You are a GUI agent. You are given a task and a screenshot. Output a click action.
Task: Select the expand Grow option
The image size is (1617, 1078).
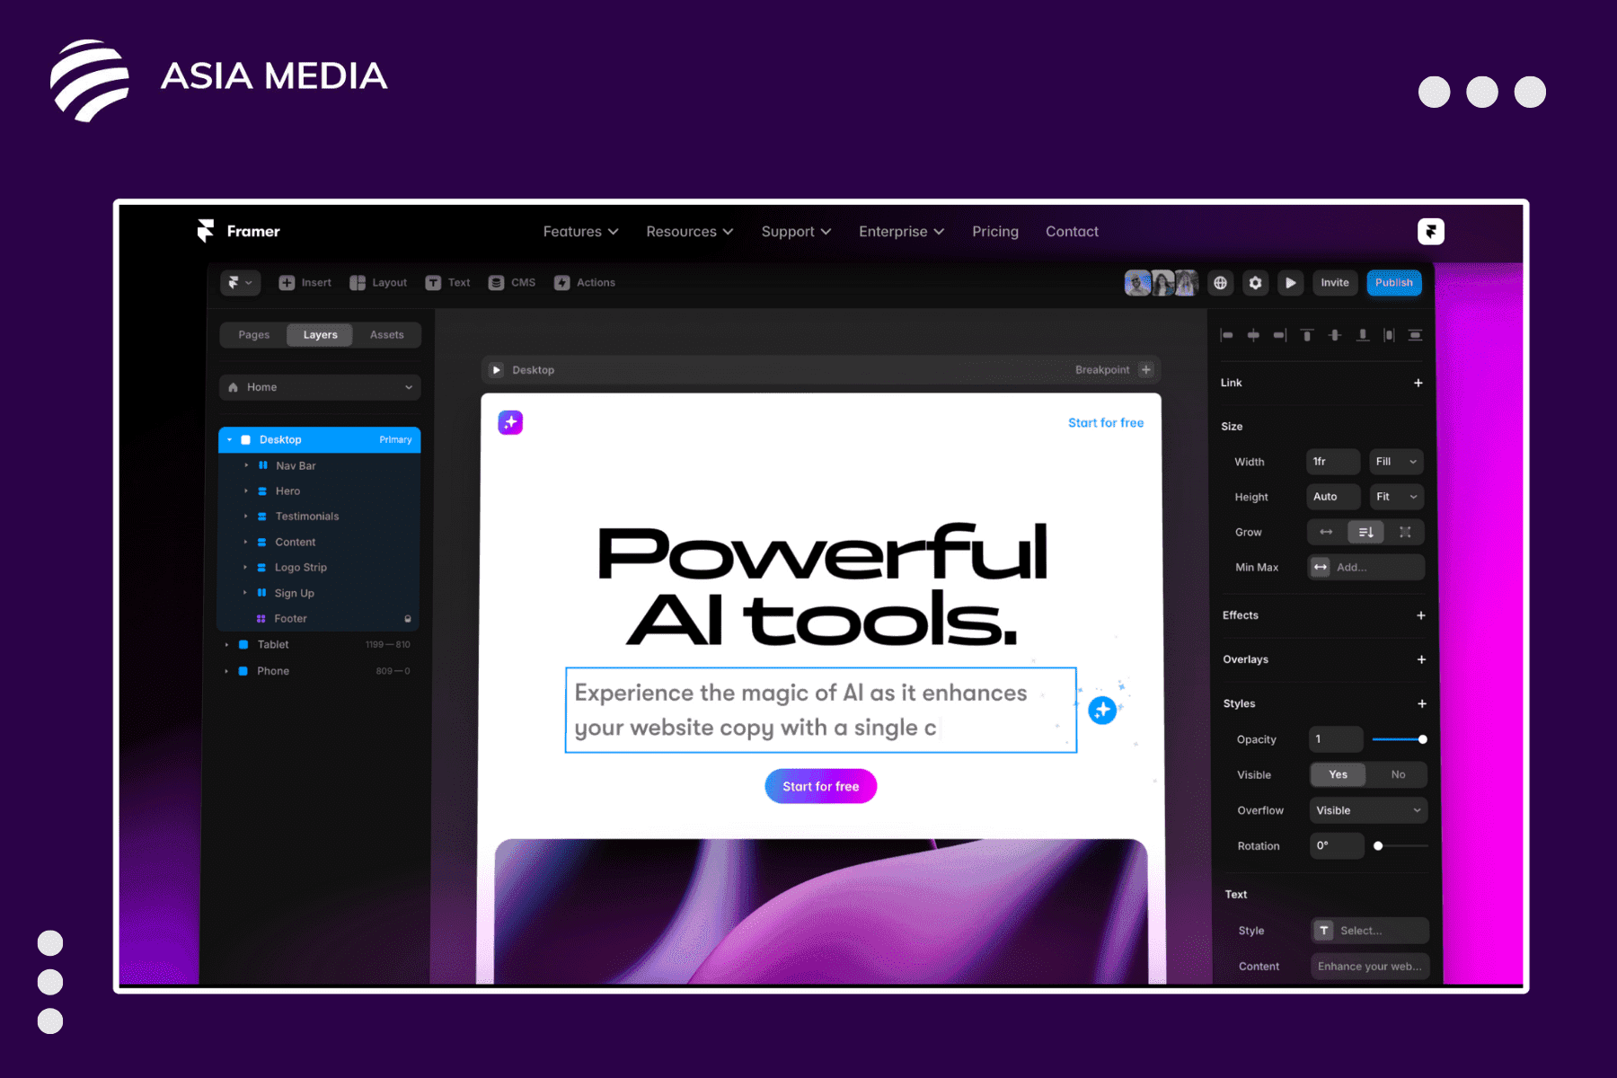[x=1405, y=533]
